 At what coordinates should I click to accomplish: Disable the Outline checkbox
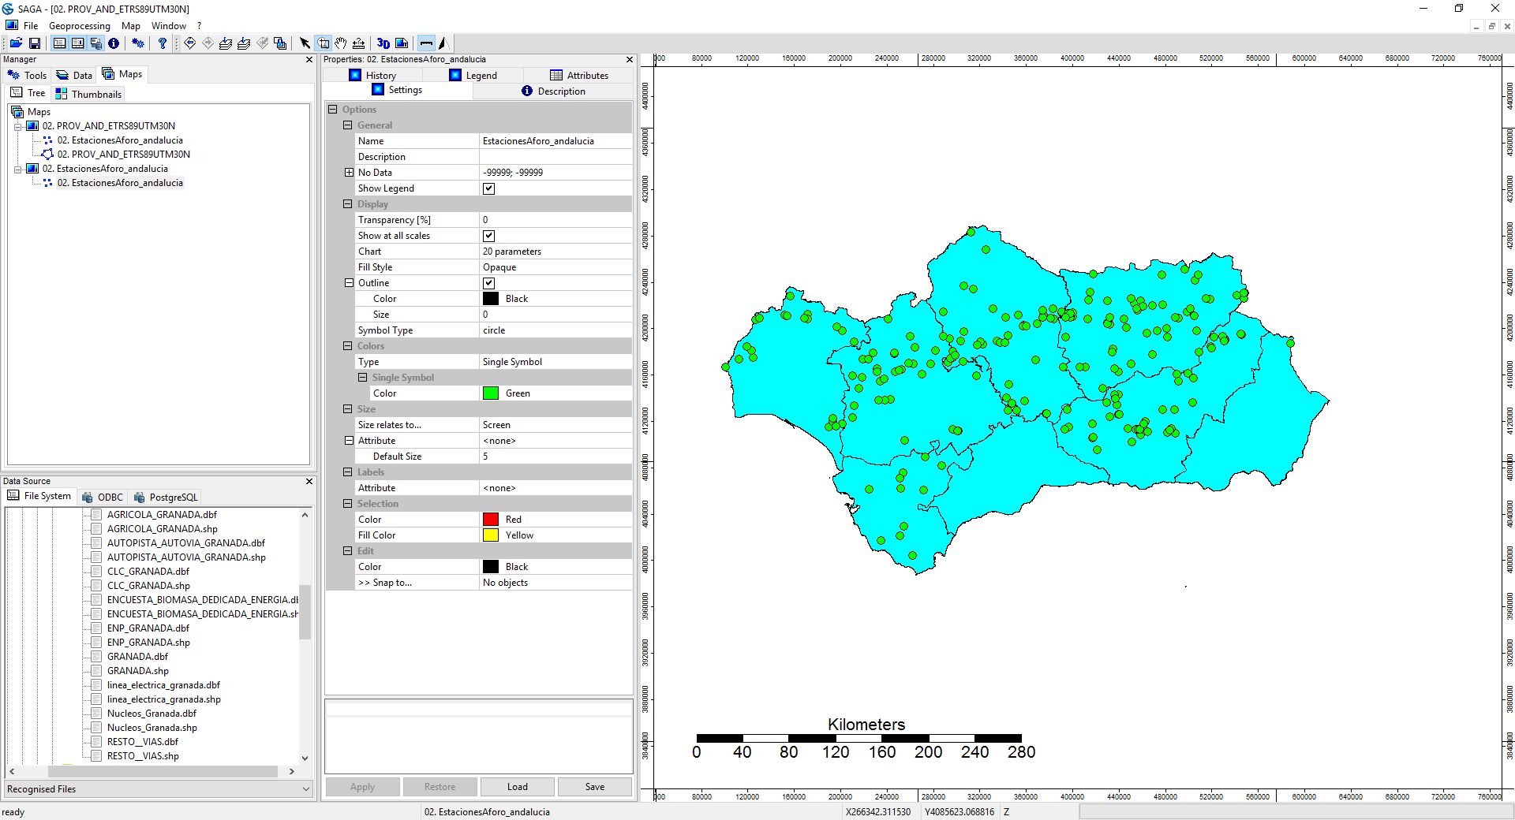tap(488, 283)
